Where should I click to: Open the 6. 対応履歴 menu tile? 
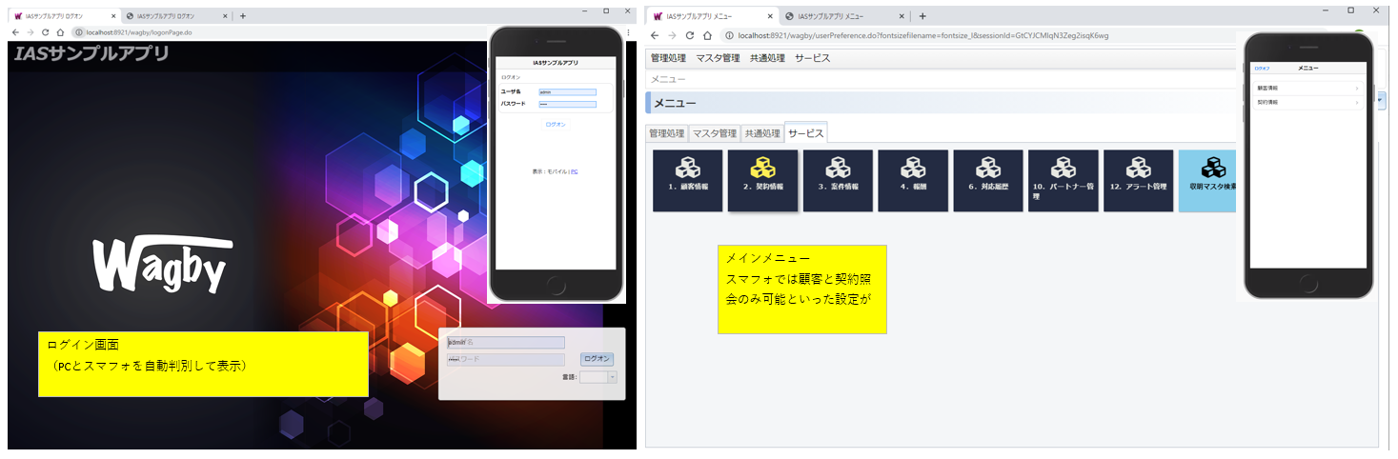point(988,180)
